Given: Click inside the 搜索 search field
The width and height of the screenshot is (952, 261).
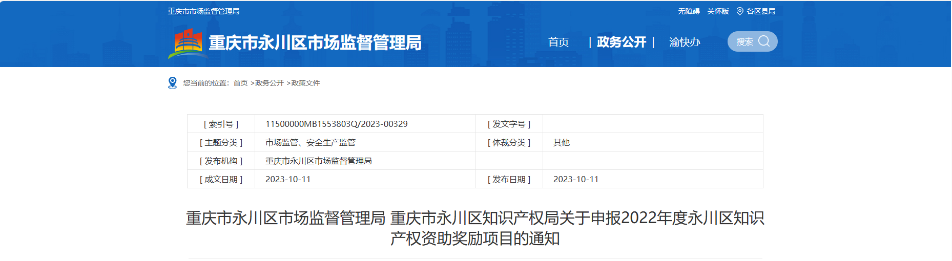Looking at the screenshot, I should (x=744, y=42).
